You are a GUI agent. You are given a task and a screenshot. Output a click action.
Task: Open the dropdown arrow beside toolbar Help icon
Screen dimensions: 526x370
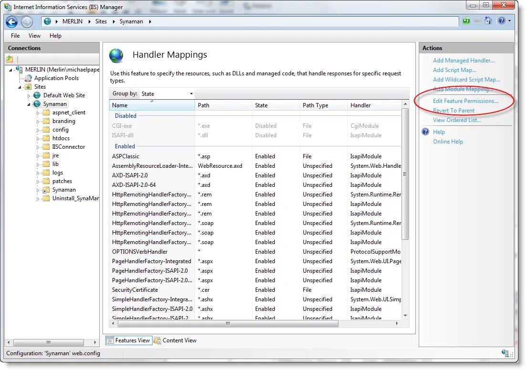pos(510,21)
